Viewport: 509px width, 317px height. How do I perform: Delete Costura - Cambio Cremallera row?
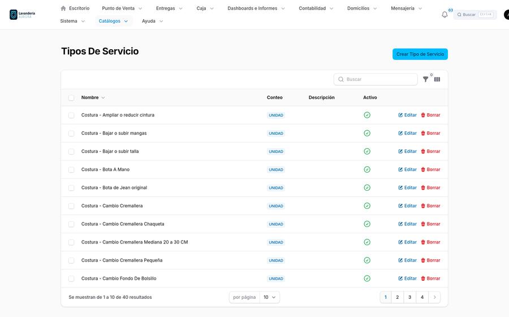430,206
